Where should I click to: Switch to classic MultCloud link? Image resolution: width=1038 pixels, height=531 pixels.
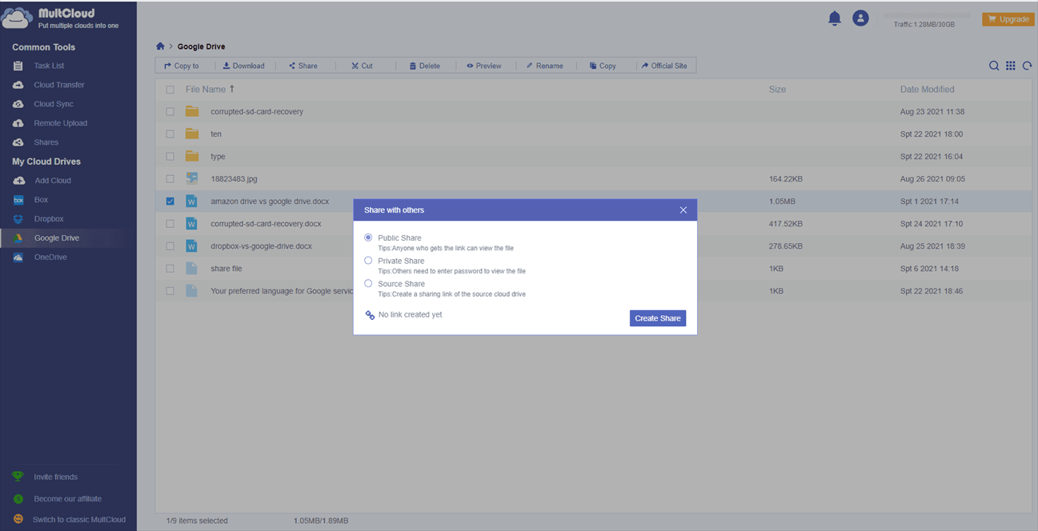(x=79, y=519)
